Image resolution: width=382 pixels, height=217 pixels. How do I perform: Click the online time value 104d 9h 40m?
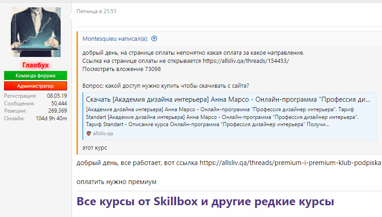51,118
